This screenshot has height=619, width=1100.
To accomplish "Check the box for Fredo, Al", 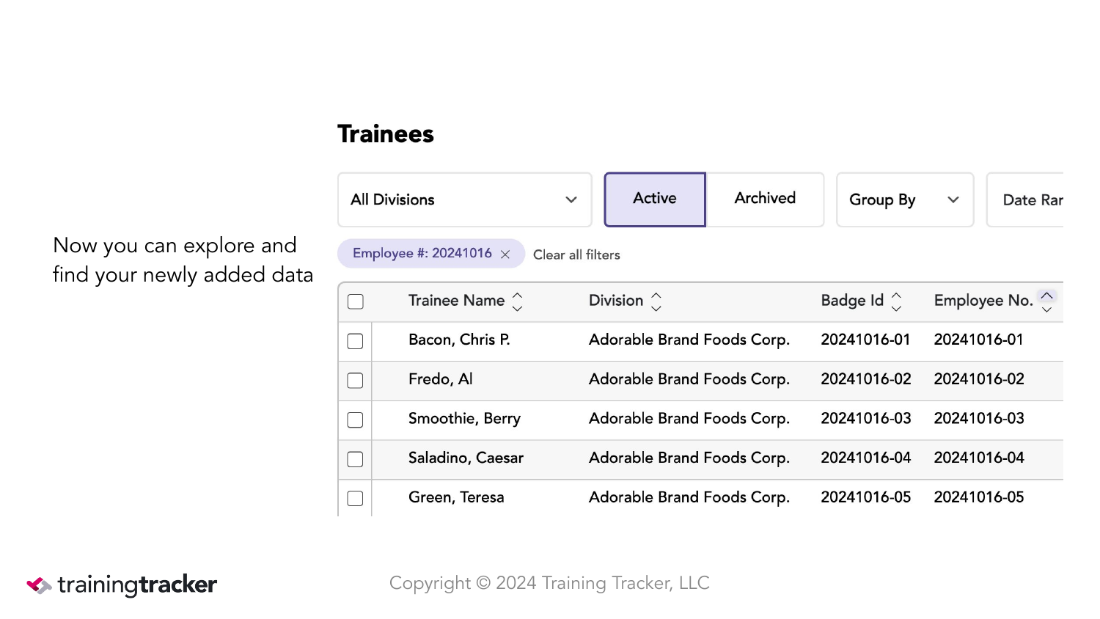I will [x=355, y=381].
